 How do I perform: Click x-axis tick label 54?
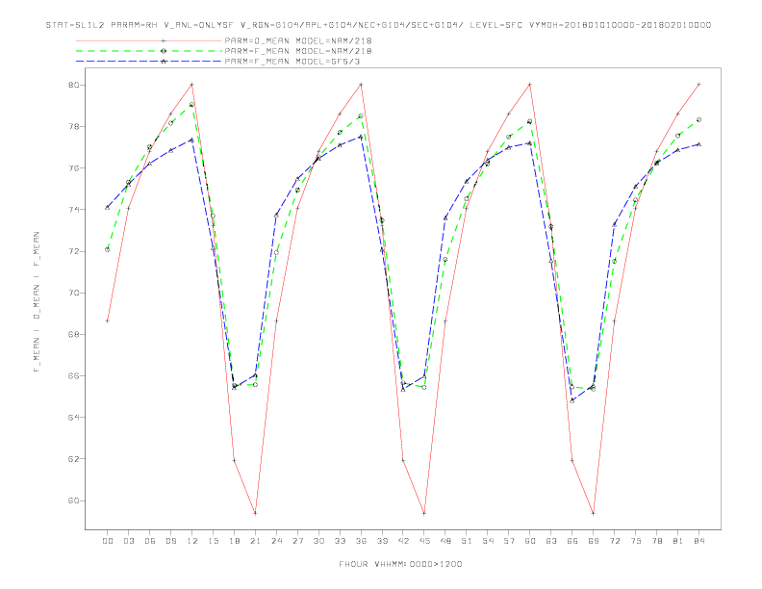tap(488, 541)
